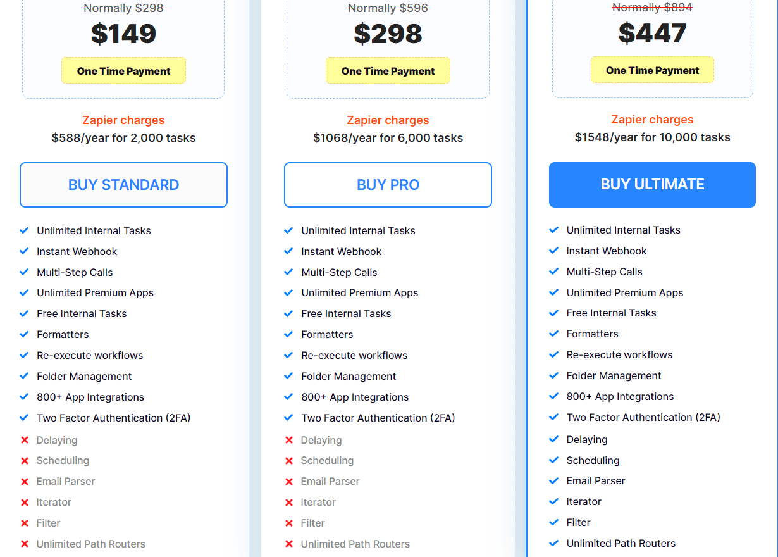
Task: Click the red X next to Email Parser under Standard
Action: pyautogui.click(x=25, y=482)
